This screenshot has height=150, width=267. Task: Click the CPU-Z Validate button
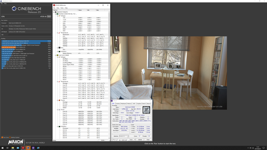tap(140, 140)
